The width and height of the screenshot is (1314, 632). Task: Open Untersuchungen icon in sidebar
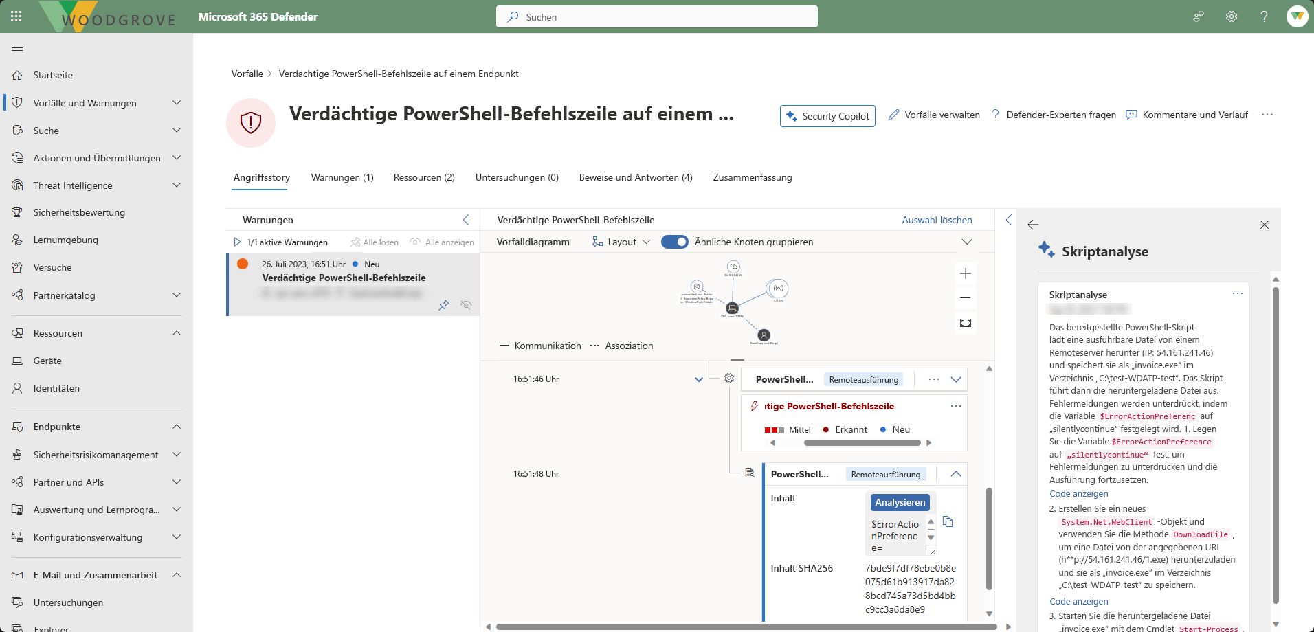tap(18, 602)
